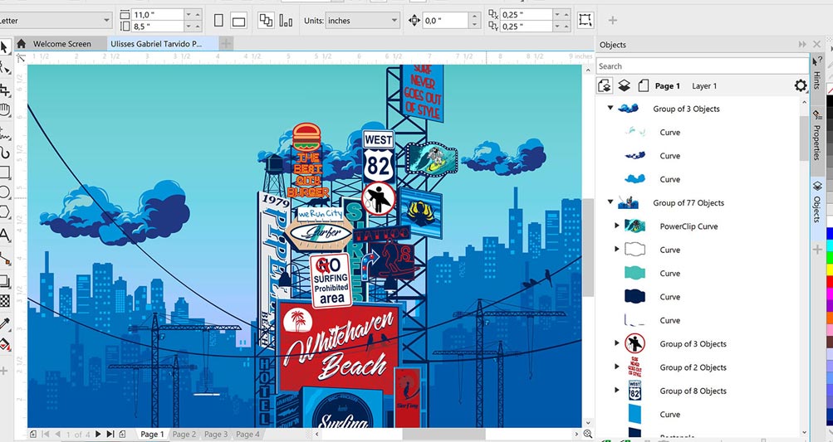Open the Page 2 tab
The width and height of the screenshot is (833, 442).
point(184,434)
